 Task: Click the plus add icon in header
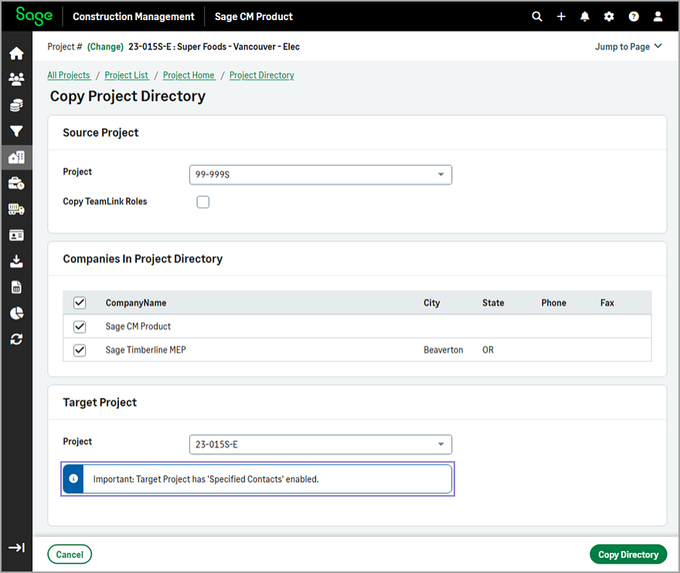[x=561, y=16]
